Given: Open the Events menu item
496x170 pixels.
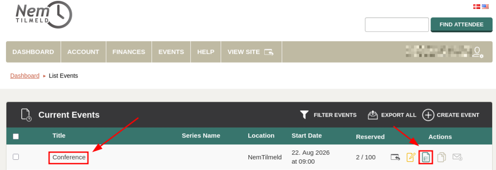Looking at the screenshot, I should coord(171,52).
